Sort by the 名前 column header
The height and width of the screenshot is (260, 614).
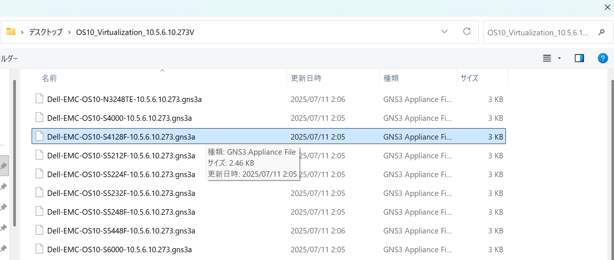point(49,78)
